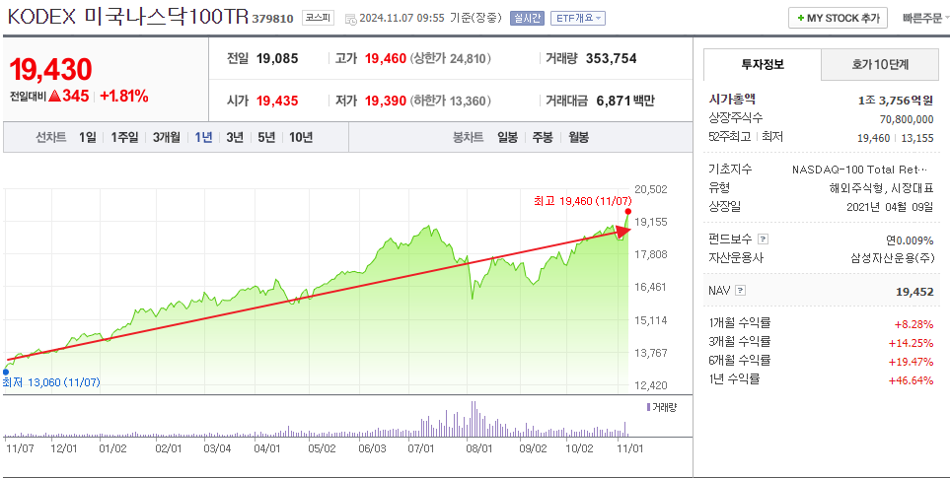
Task: Click the help icon next to 펀드보수
Action: click(763, 239)
